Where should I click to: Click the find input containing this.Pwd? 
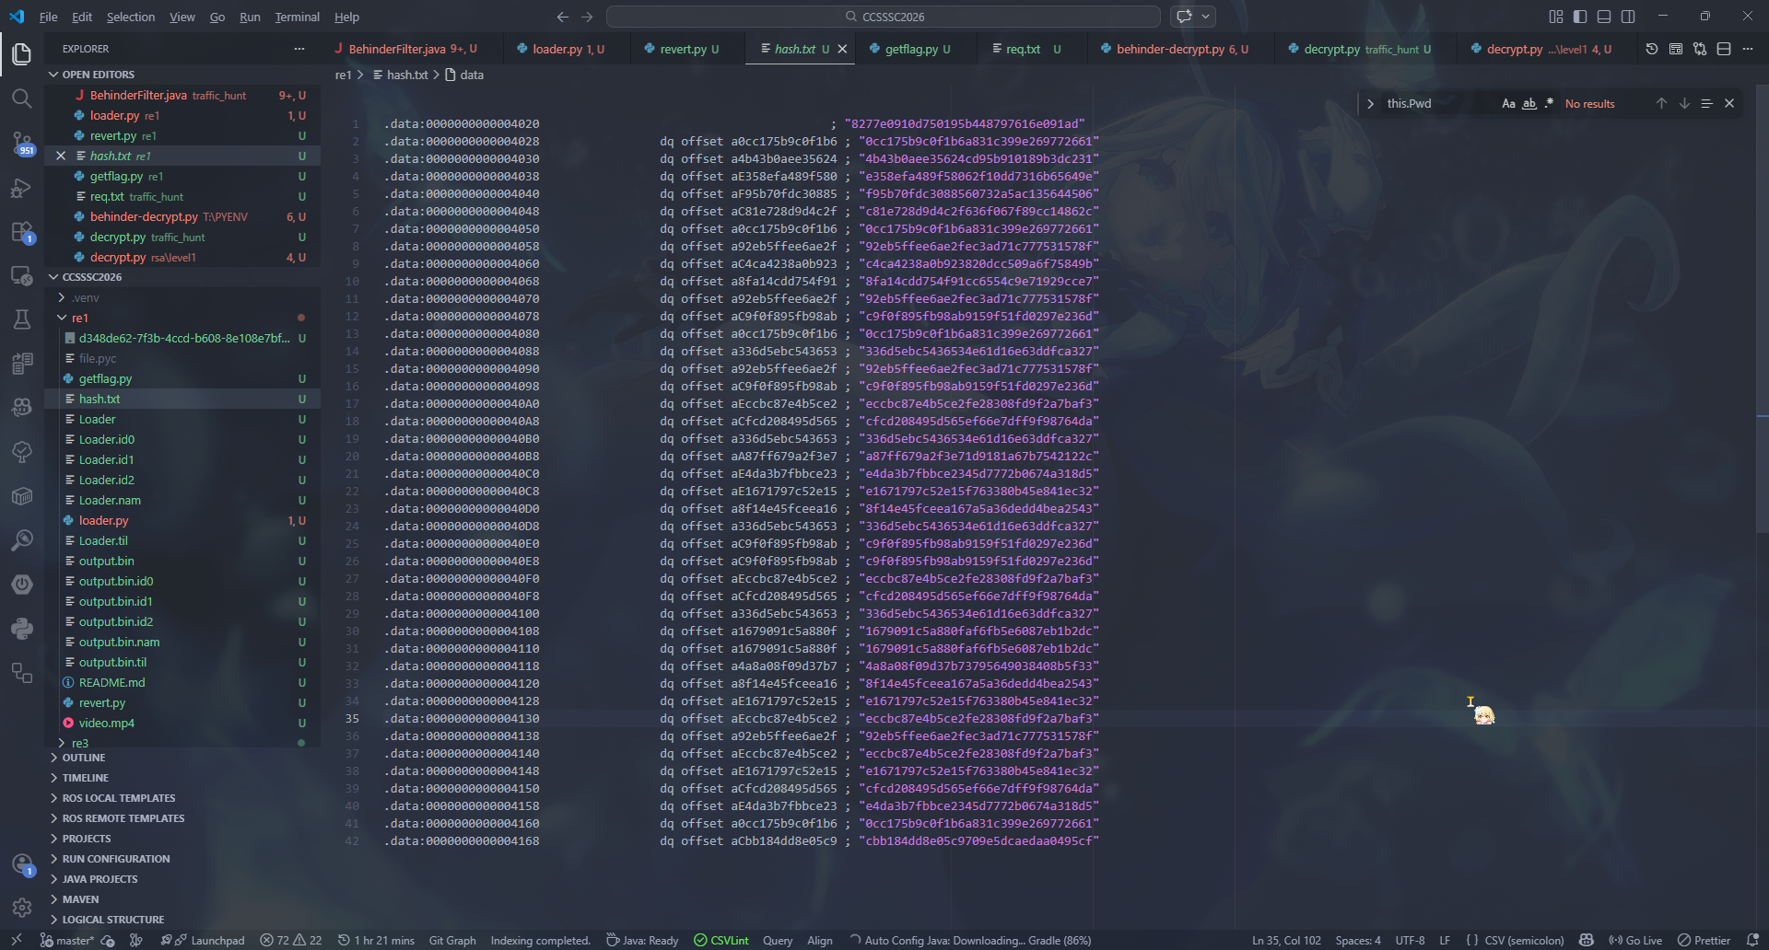[1435, 104]
